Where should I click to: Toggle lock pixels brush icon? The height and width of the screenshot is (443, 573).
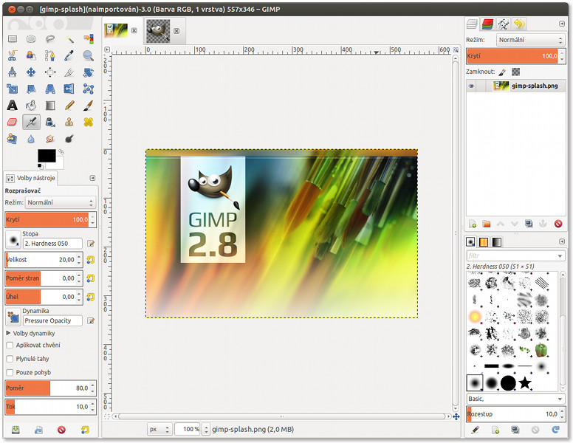[502, 72]
